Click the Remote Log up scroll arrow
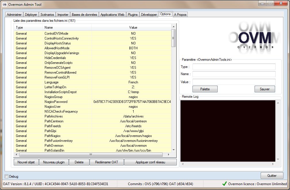 278,103
